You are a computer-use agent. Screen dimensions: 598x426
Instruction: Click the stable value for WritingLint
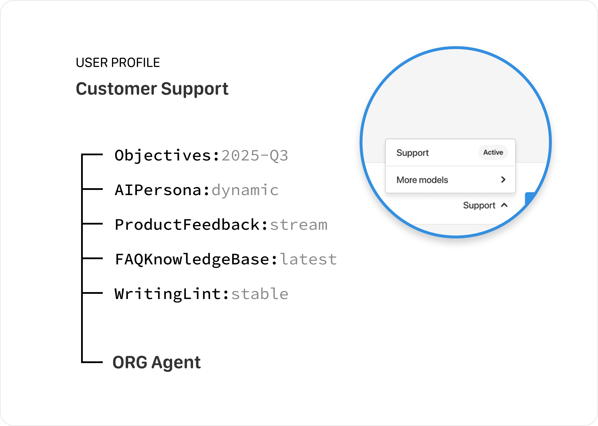[260, 294]
